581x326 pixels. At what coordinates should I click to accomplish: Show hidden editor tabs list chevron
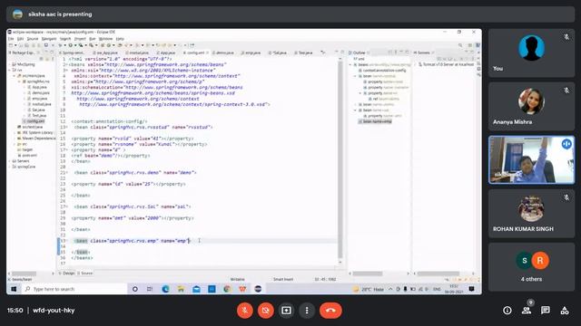pyautogui.click(x=323, y=53)
